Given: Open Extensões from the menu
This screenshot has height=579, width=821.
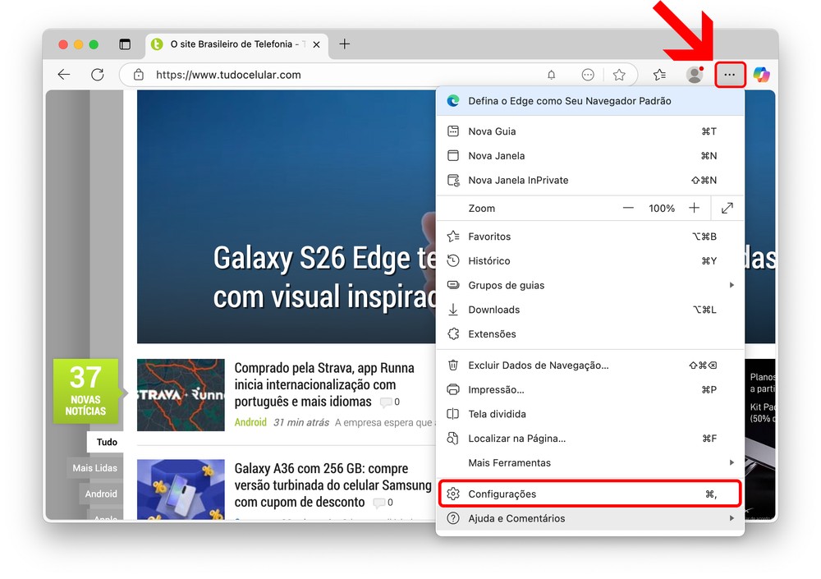Looking at the screenshot, I should point(590,333).
